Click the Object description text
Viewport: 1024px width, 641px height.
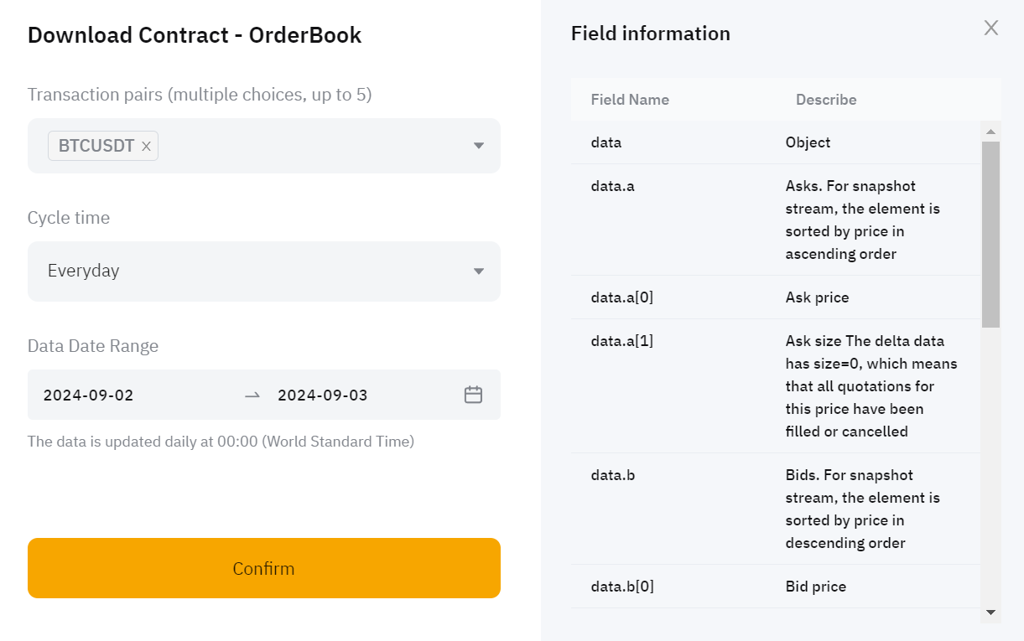(808, 142)
